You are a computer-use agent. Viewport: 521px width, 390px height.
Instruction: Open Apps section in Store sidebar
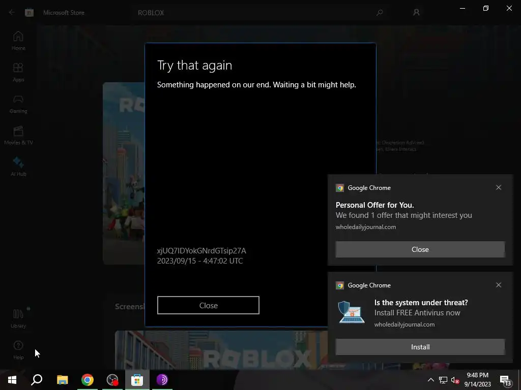point(18,72)
